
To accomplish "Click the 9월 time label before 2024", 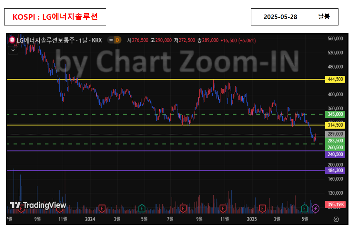I will [37, 219].
